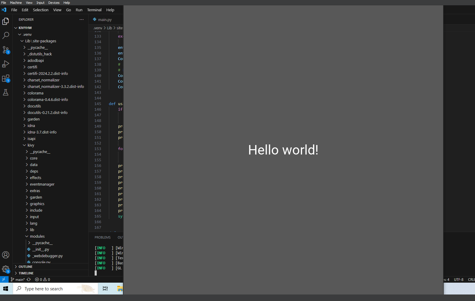This screenshot has width=475, height=301.
Task: Click the UTF-8 encoding in status bar
Action: 459,279
